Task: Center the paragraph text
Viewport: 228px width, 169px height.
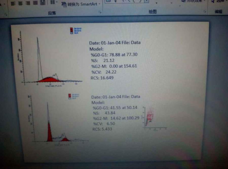Action: (20, 3)
